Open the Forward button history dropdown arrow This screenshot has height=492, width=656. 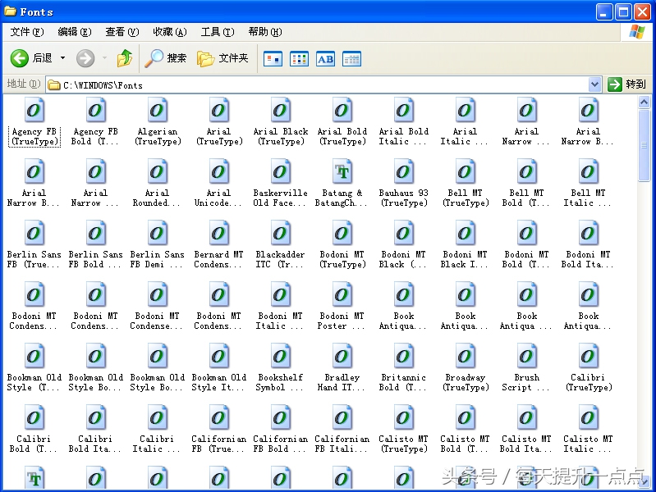[104, 58]
